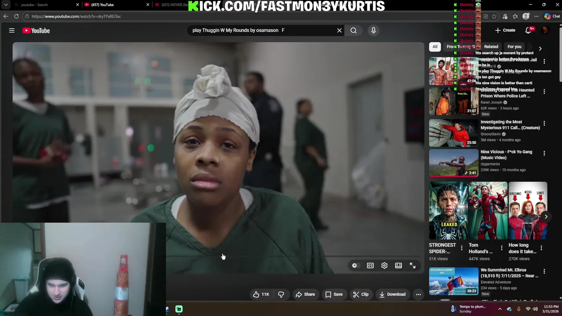Like the video with 11K likes
The image size is (562, 316).
point(261,294)
